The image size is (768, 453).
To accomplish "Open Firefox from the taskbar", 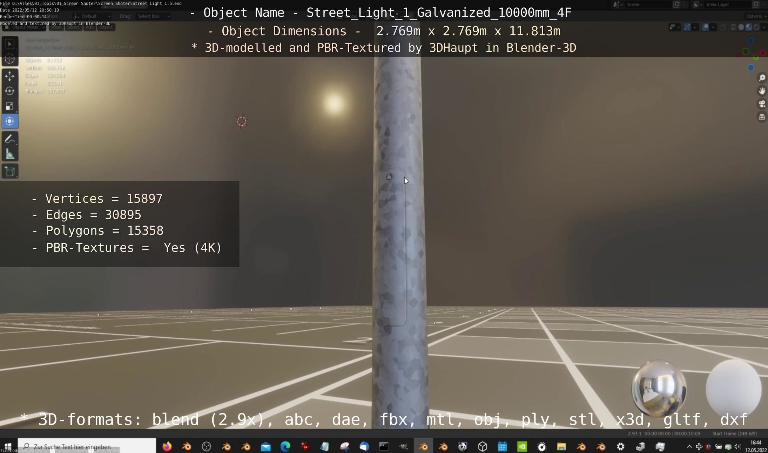I will [x=167, y=446].
